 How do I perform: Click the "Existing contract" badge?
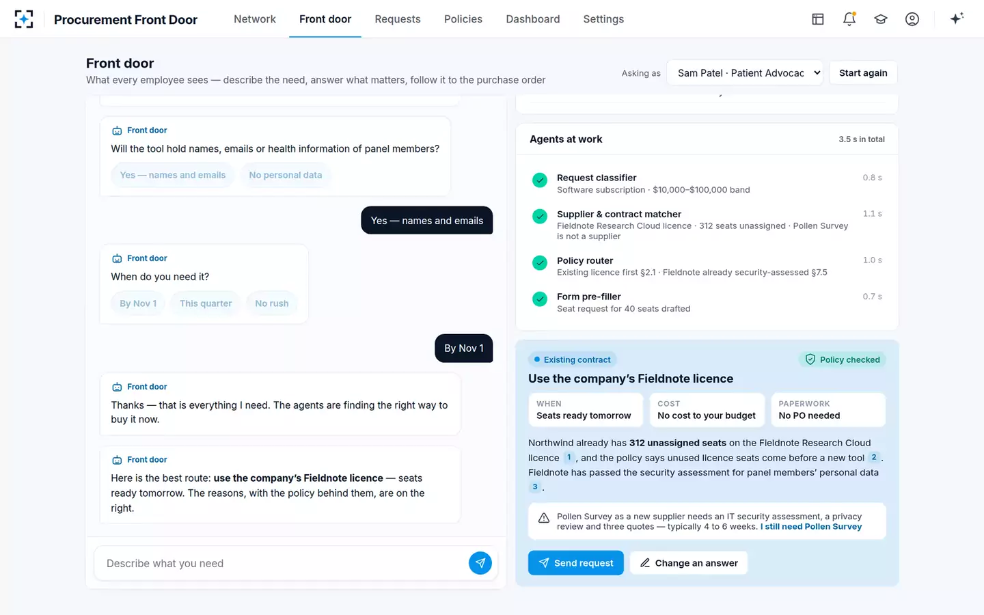coord(573,359)
